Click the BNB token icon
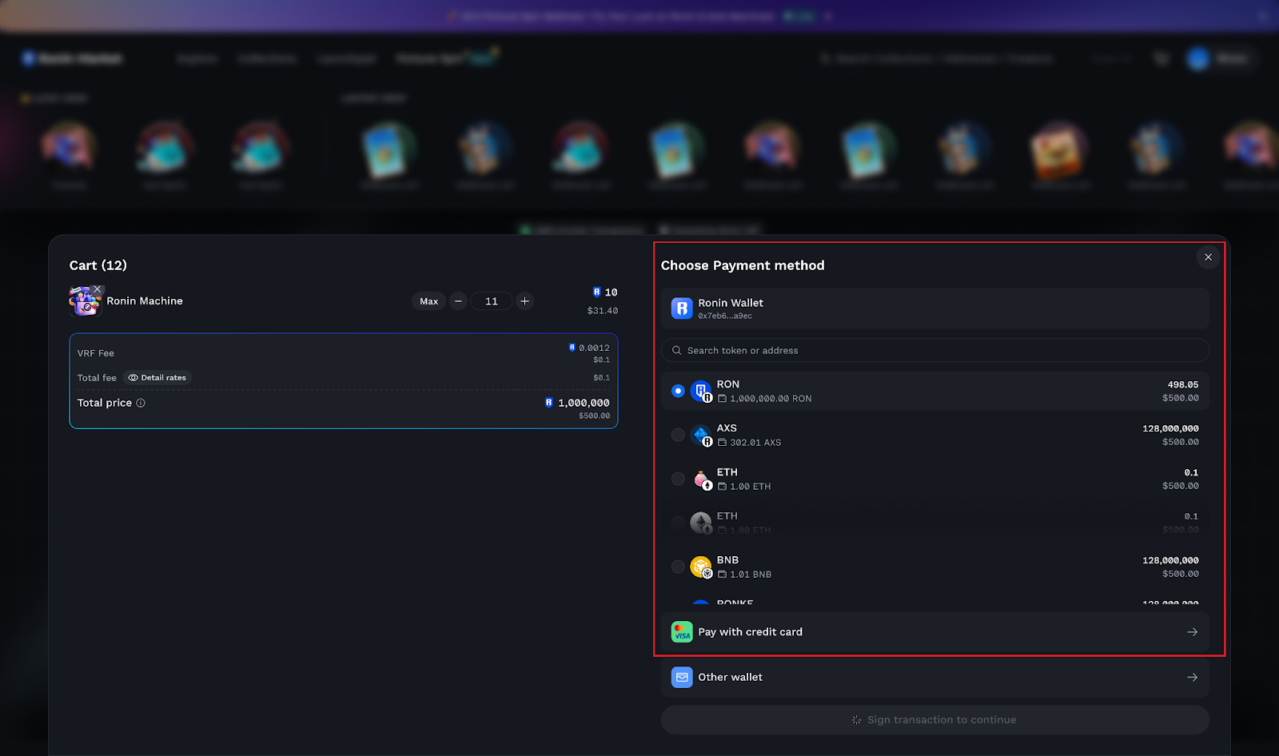 700,567
